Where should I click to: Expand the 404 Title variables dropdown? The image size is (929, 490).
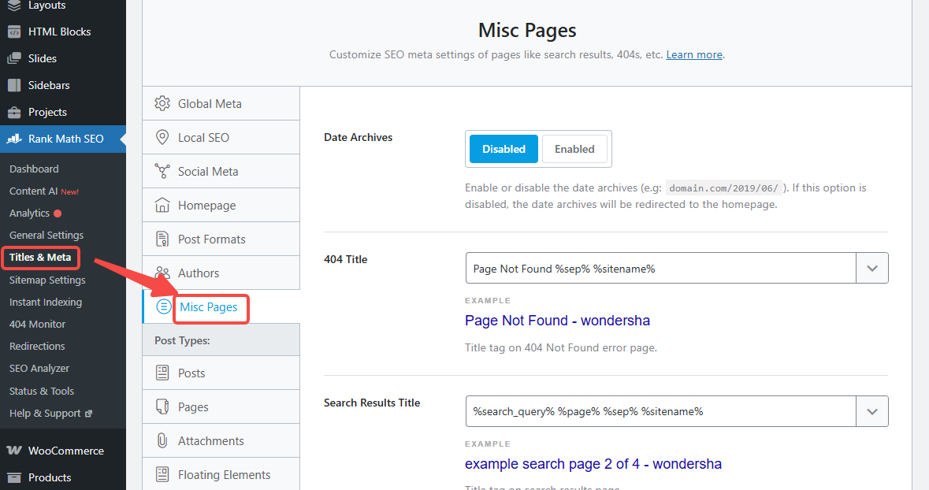pos(872,268)
